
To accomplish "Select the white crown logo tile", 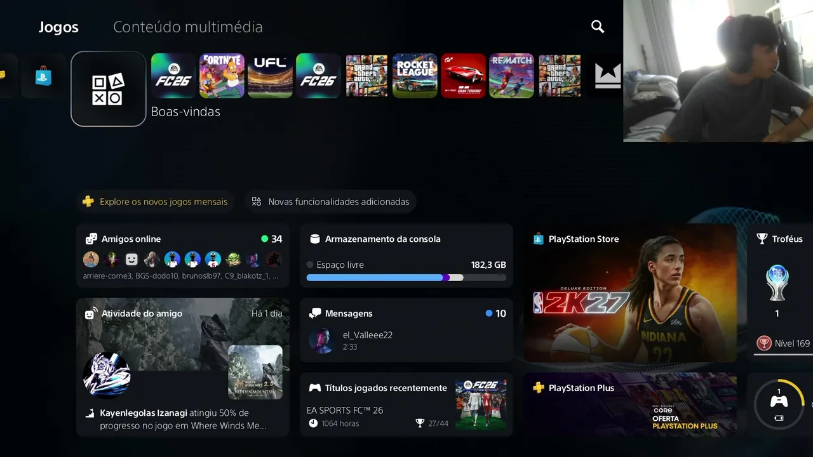I will pyautogui.click(x=607, y=76).
